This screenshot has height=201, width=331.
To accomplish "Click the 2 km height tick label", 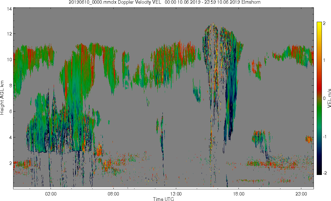I will [x=10, y=163].
